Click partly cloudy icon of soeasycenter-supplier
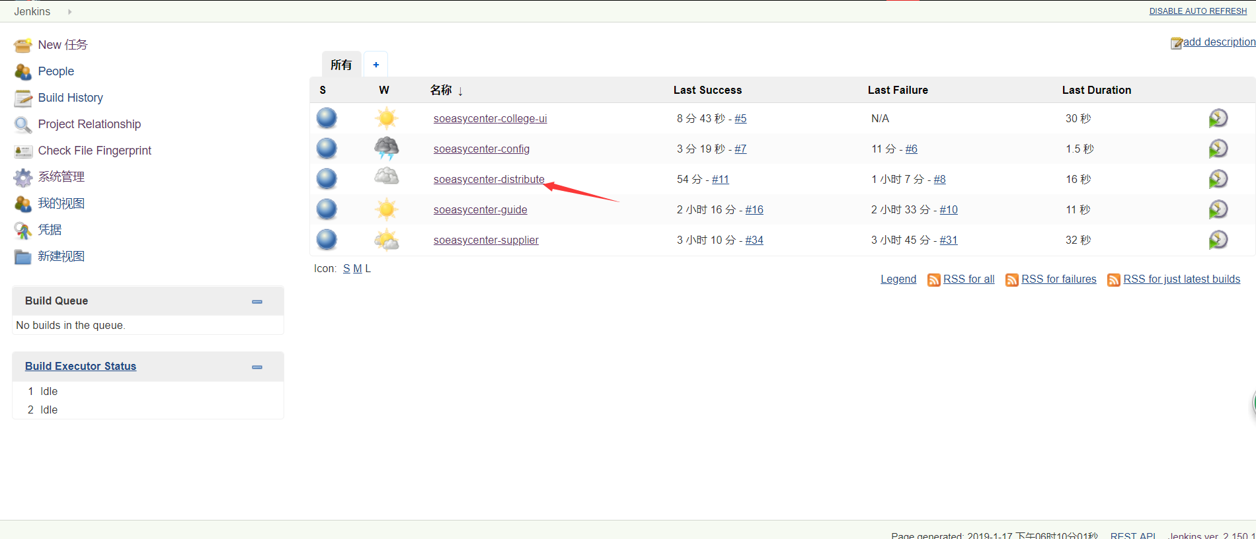This screenshot has width=1256, height=539. (x=387, y=240)
